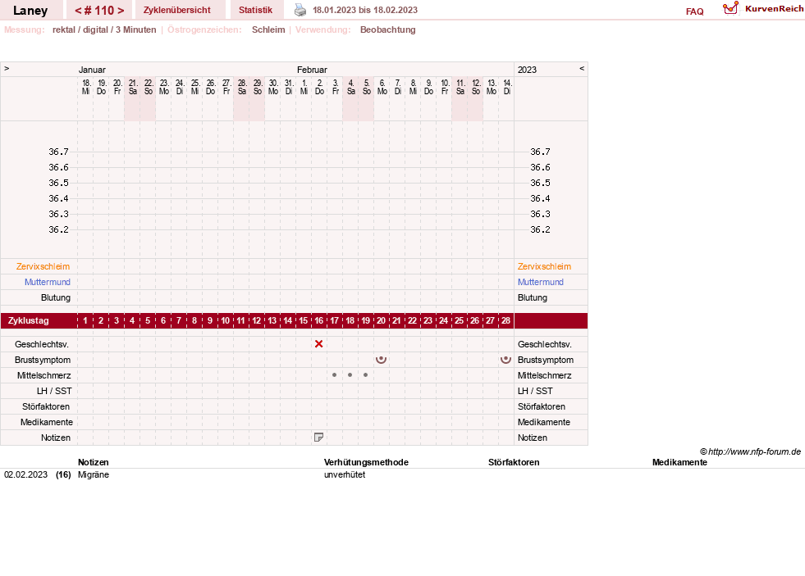Click the Migräne note text
805x576 pixels.
tap(94, 474)
